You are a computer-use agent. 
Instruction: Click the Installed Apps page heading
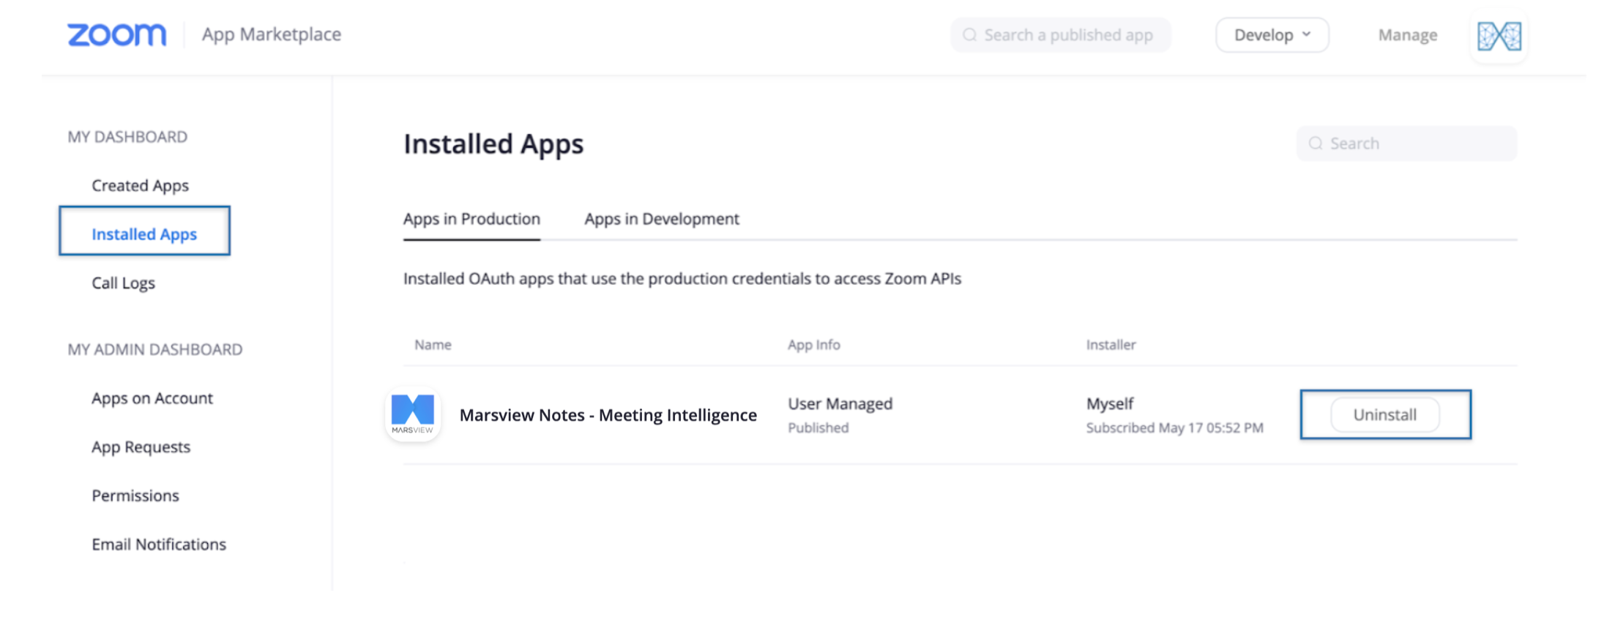point(493,143)
